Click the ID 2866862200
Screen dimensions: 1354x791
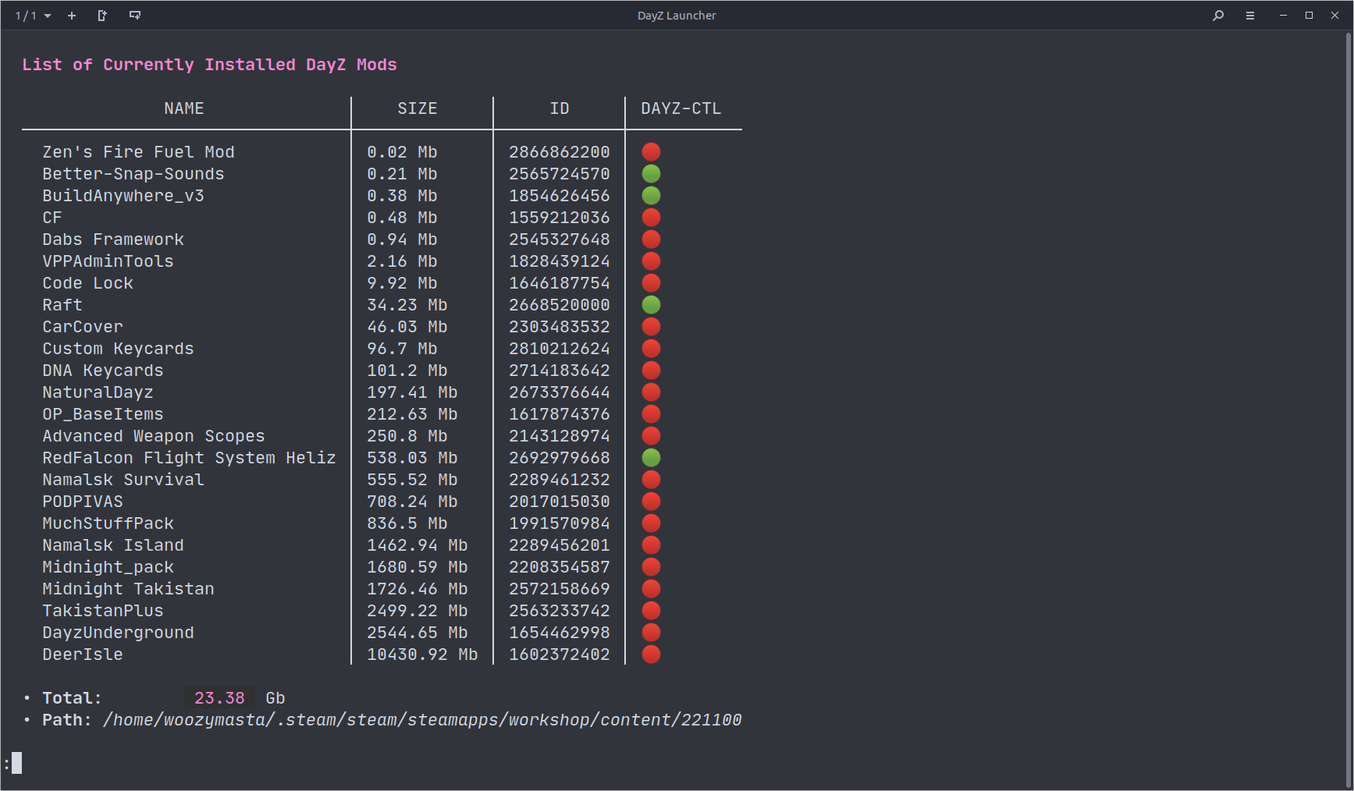pos(560,152)
